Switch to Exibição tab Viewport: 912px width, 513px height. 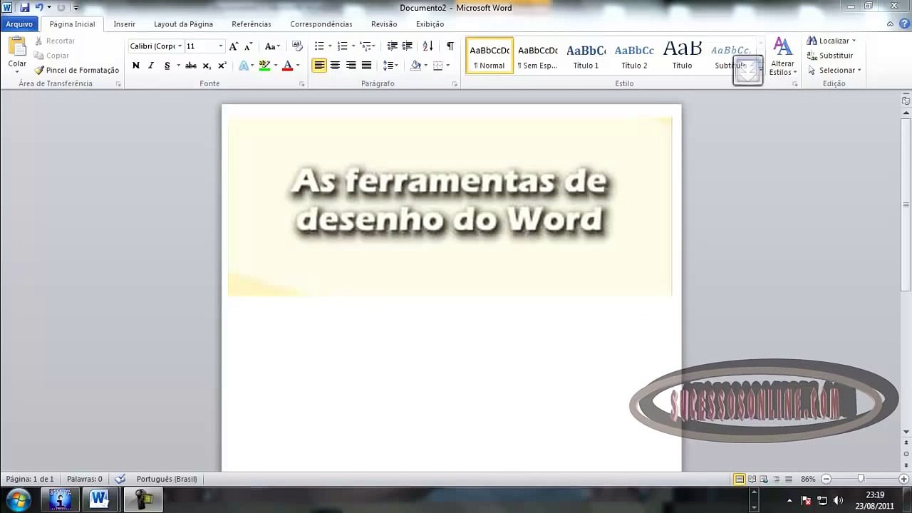coord(430,24)
